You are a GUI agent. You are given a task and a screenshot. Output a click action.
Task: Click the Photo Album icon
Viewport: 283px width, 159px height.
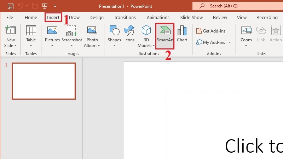pyautogui.click(x=92, y=30)
